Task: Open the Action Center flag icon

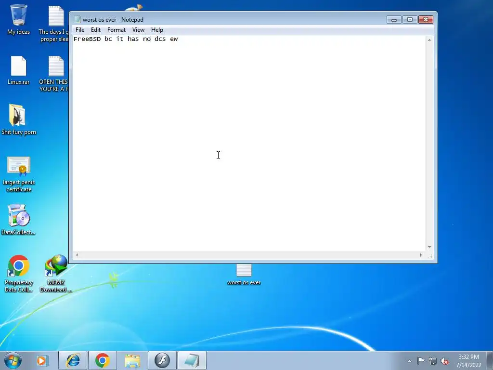Action: [421, 360]
